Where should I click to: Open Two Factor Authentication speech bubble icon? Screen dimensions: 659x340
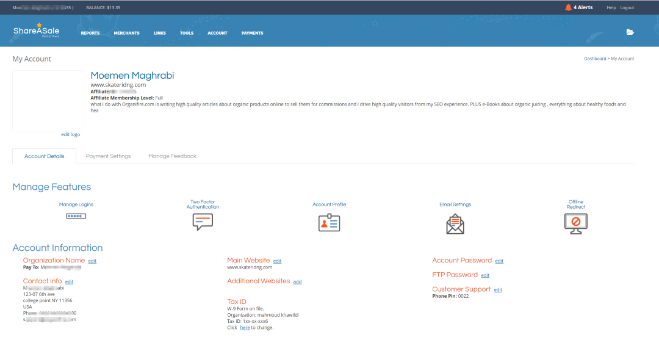203,222
